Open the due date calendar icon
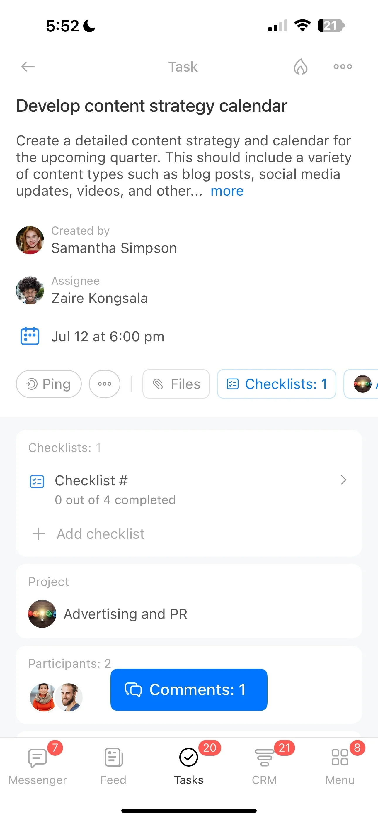The width and height of the screenshot is (378, 820). click(x=30, y=336)
